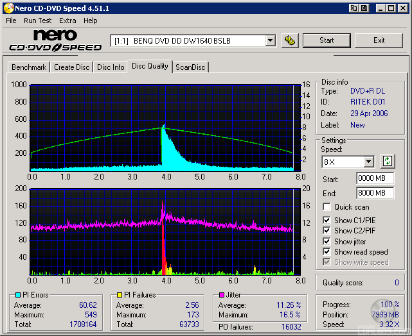Open the Extra menu

(67, 21)
